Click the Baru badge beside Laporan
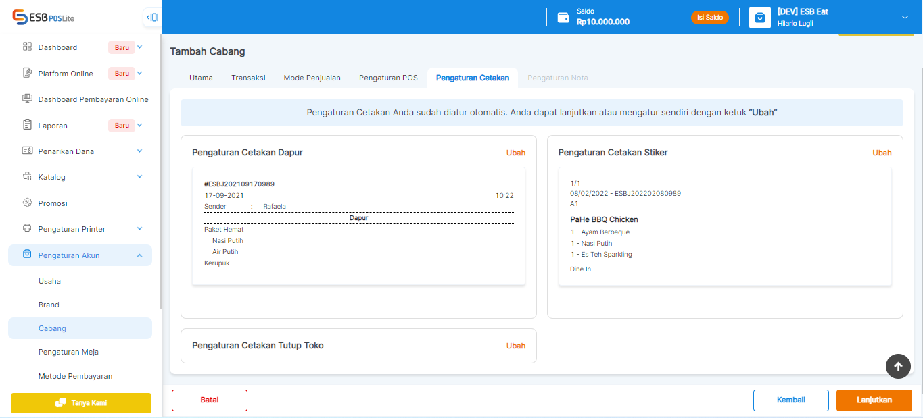This screenshot has width=923, height=418. (122, 125)
